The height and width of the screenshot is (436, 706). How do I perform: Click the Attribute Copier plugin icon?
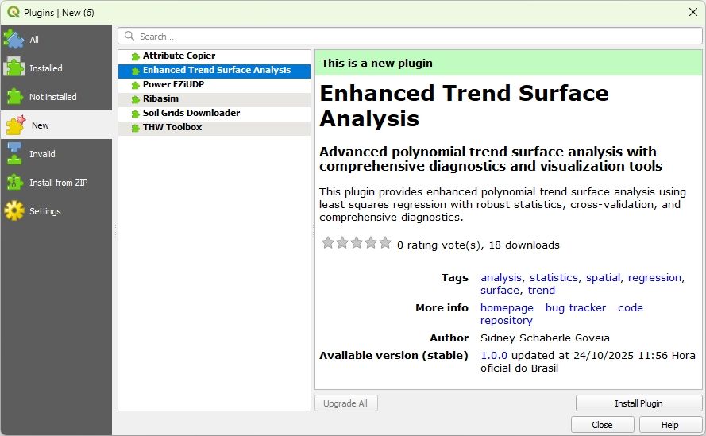pos(135,56)
